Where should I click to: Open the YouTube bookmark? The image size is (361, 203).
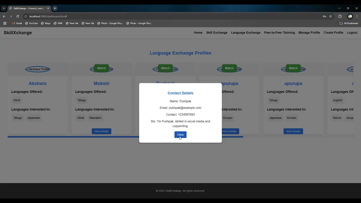(31, 23)
